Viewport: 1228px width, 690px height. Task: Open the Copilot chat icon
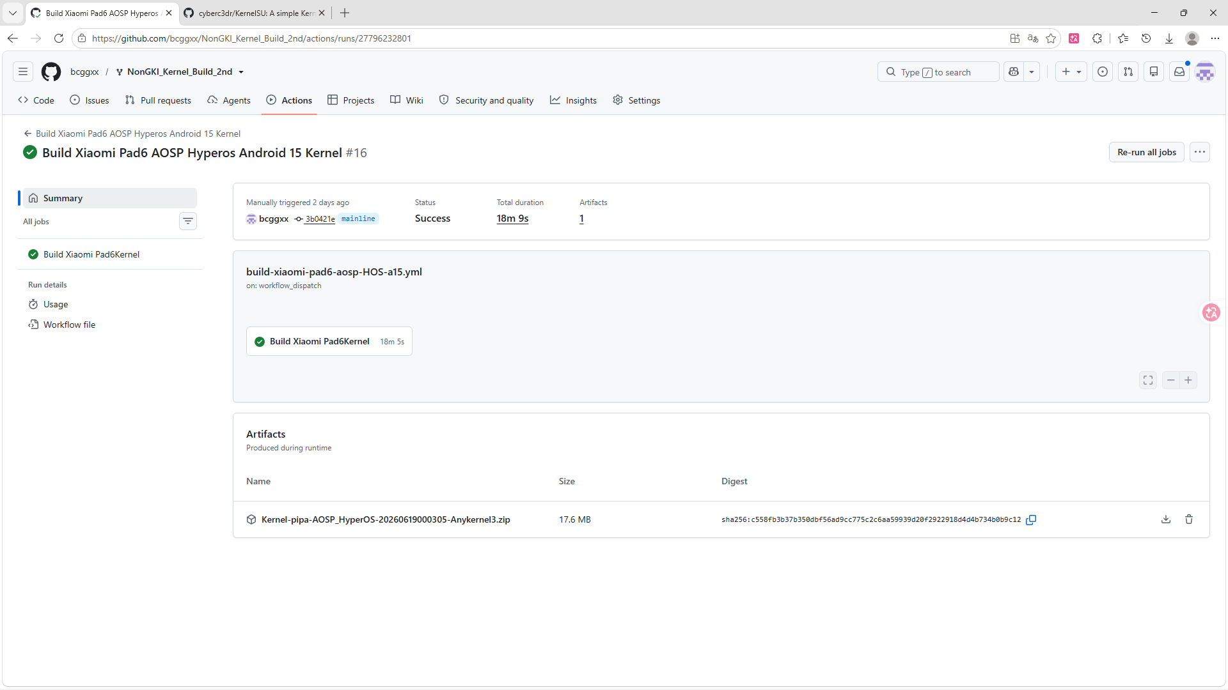pos(1014,72)
